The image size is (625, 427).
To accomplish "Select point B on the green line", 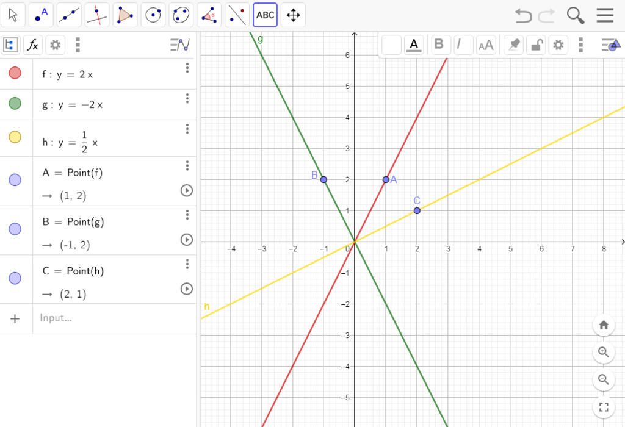I will (323, 179).
